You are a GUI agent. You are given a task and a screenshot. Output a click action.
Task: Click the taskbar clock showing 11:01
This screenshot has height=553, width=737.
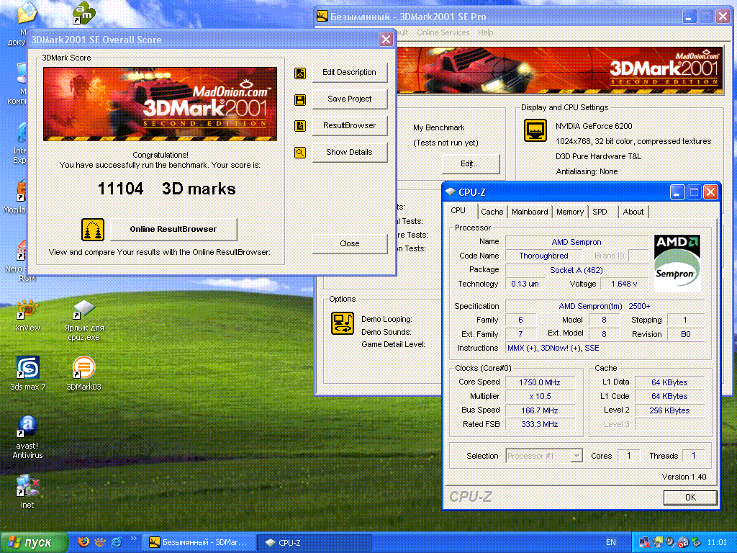click(x=716, y=542)
